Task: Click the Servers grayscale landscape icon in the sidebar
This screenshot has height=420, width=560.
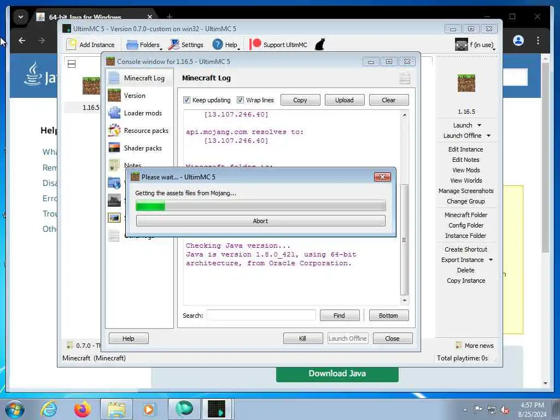Action: point(114,200)
